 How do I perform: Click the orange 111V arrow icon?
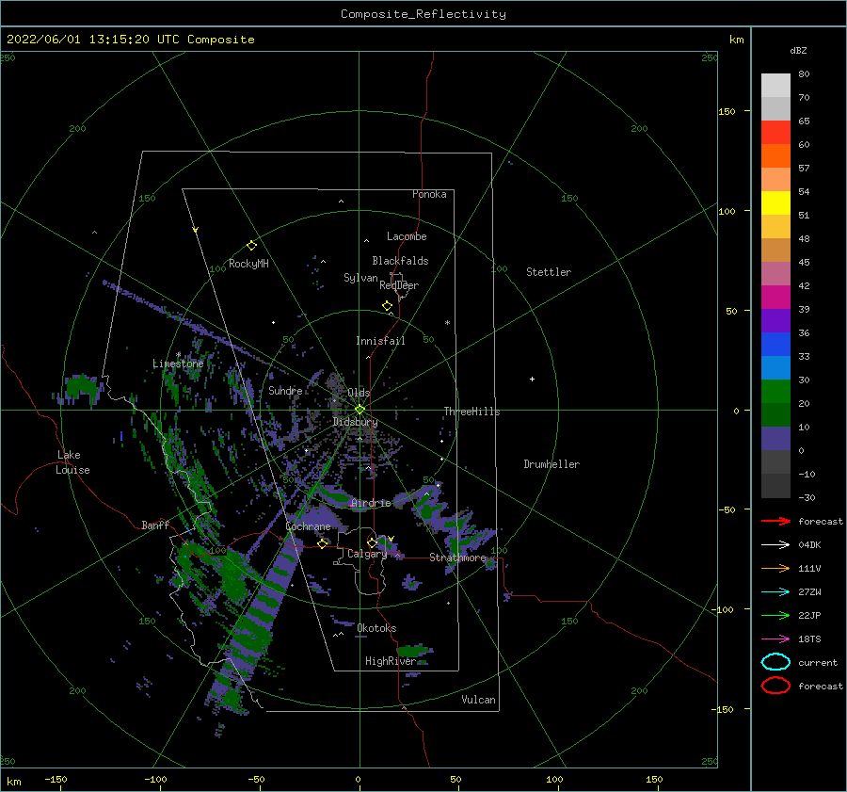click(775, 568)
